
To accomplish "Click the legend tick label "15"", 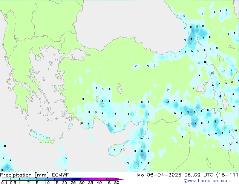I will point(56,182).
